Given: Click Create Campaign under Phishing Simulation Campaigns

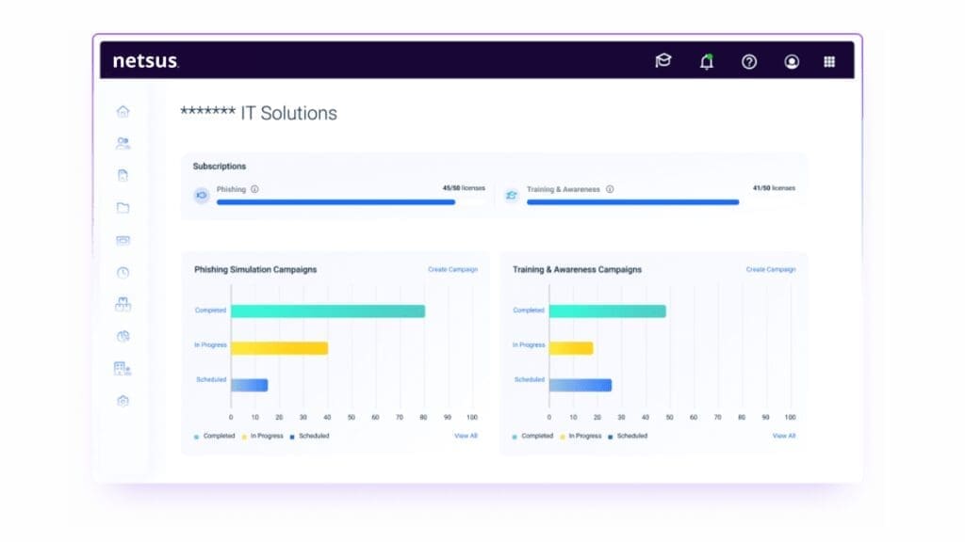Looking at the screenshot, I should 452,269.
